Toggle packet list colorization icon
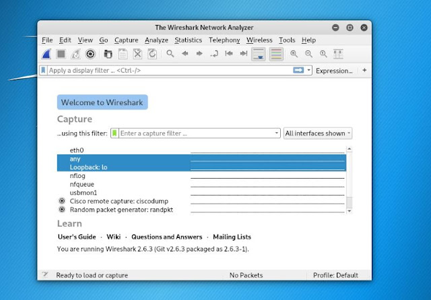Image resolution: width=431 pixels, height=300 pixels. [276, 54]
